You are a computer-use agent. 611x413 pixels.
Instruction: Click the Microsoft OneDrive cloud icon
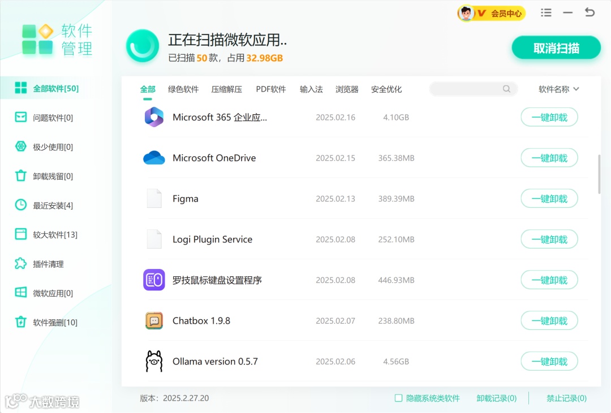154,158
